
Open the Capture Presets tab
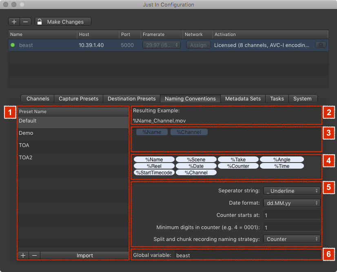(x=78, y=98)
